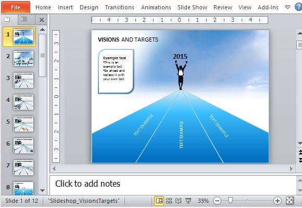
Task: Start Slide Show from status bar icon
Action: coord(188,201)
